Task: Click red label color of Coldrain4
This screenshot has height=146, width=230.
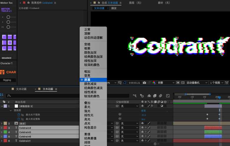Action: (5, 128)
